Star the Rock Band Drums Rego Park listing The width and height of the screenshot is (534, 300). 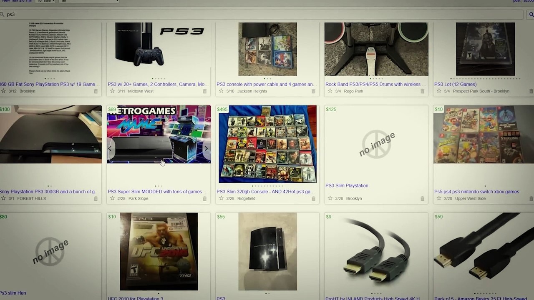330,91
